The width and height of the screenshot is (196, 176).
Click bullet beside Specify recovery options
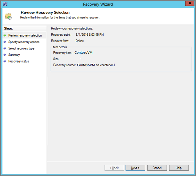pos(5,42)
